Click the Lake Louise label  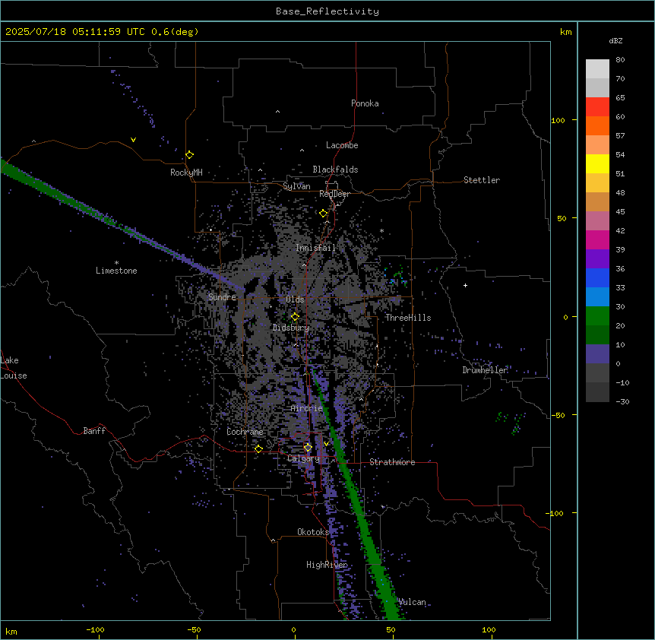pos(14,368)
